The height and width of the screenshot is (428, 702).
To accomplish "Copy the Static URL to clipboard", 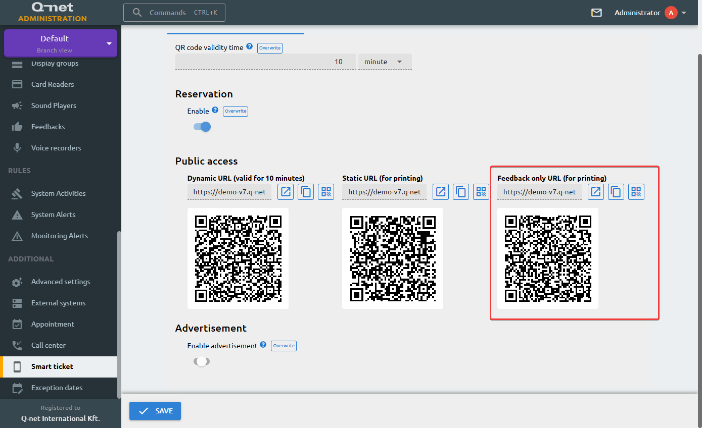I will point(461,192).
